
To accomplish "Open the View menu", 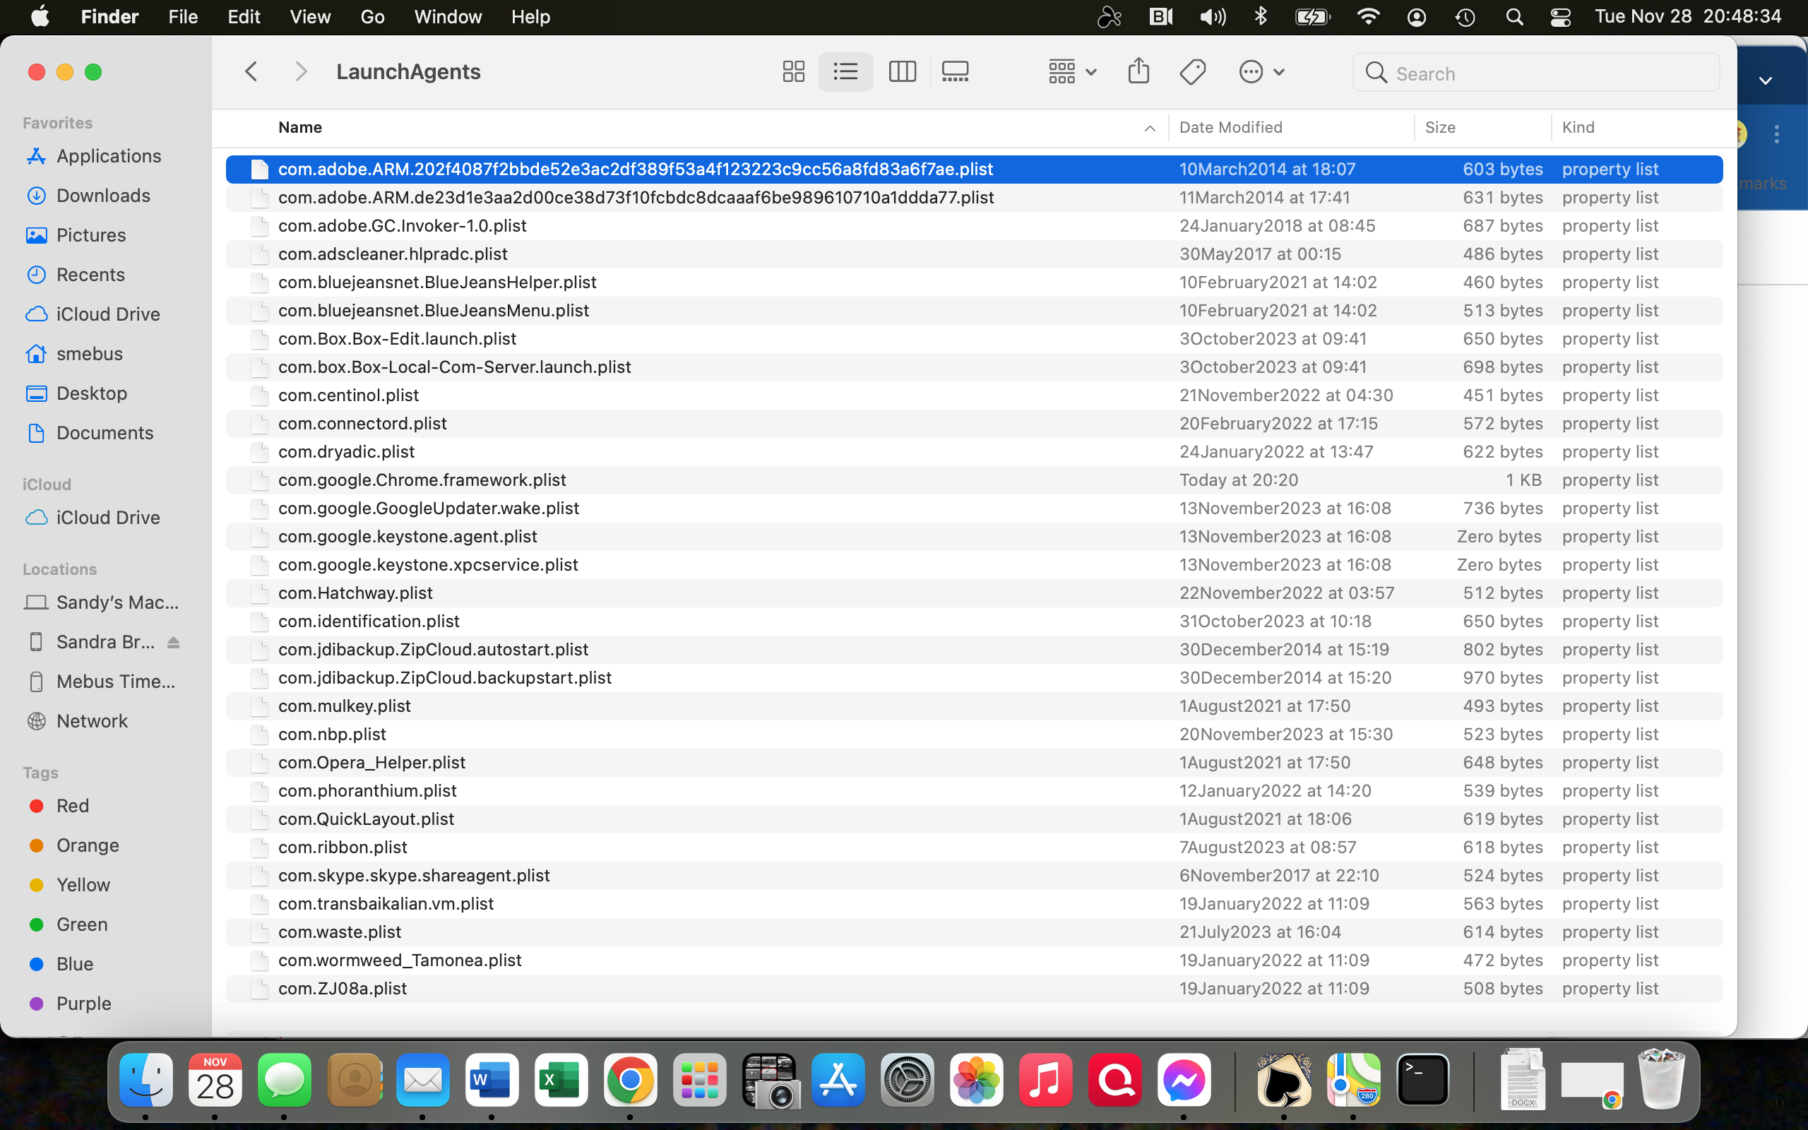I will coord(309,16).
